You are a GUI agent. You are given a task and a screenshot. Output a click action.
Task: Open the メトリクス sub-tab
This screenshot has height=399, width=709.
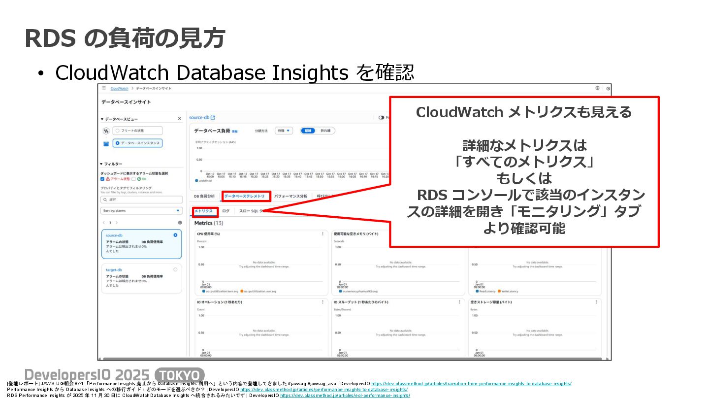tap(204, 211)
